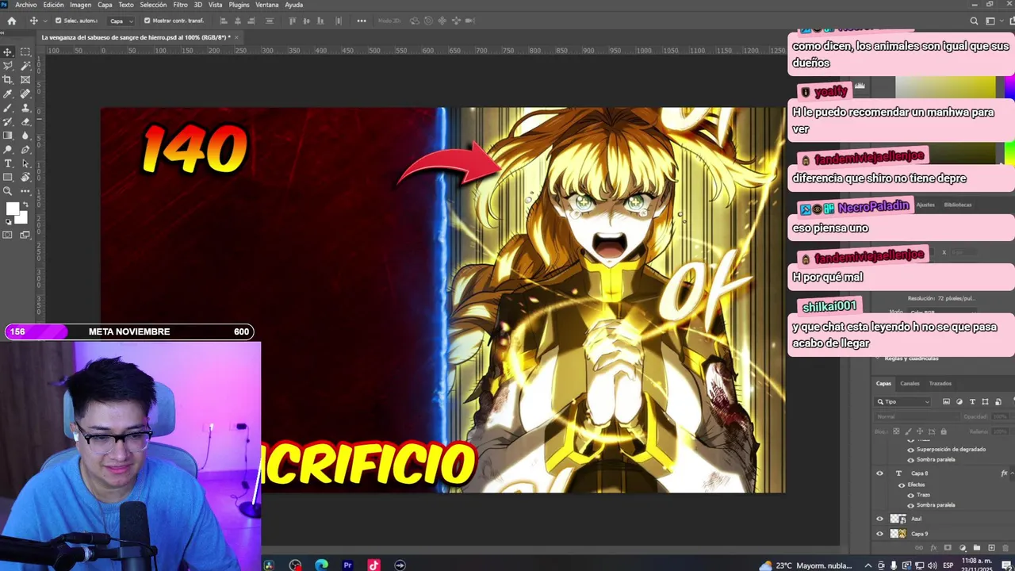Switch to the Canales tab
Viewport: 1015px width, 571px height.
(910, 384)
